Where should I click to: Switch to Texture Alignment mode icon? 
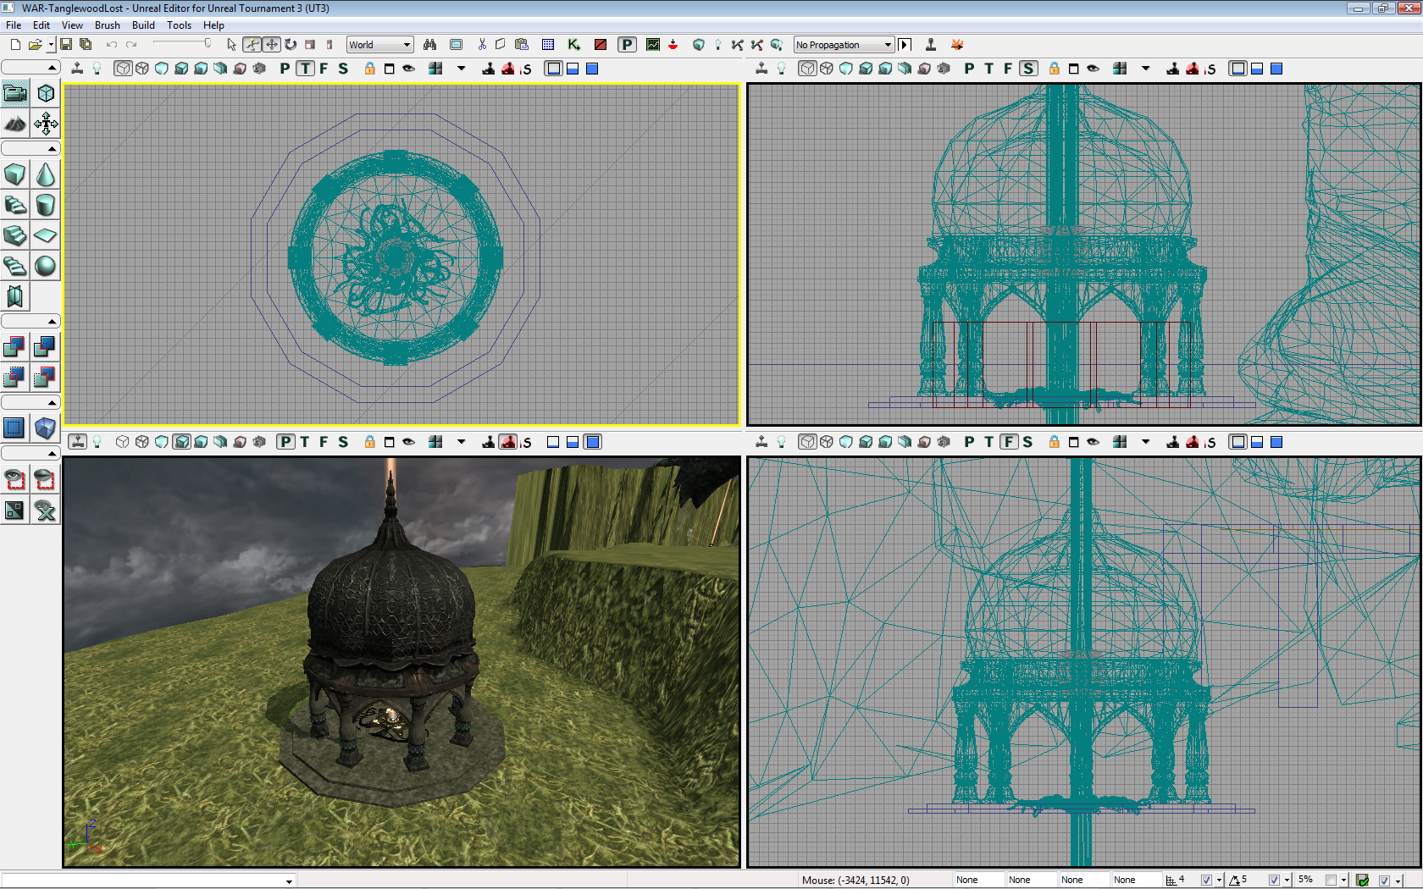(x=46, y=124)
